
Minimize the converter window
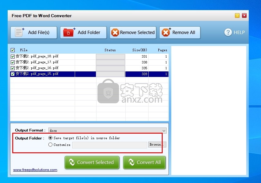[237, 16]
